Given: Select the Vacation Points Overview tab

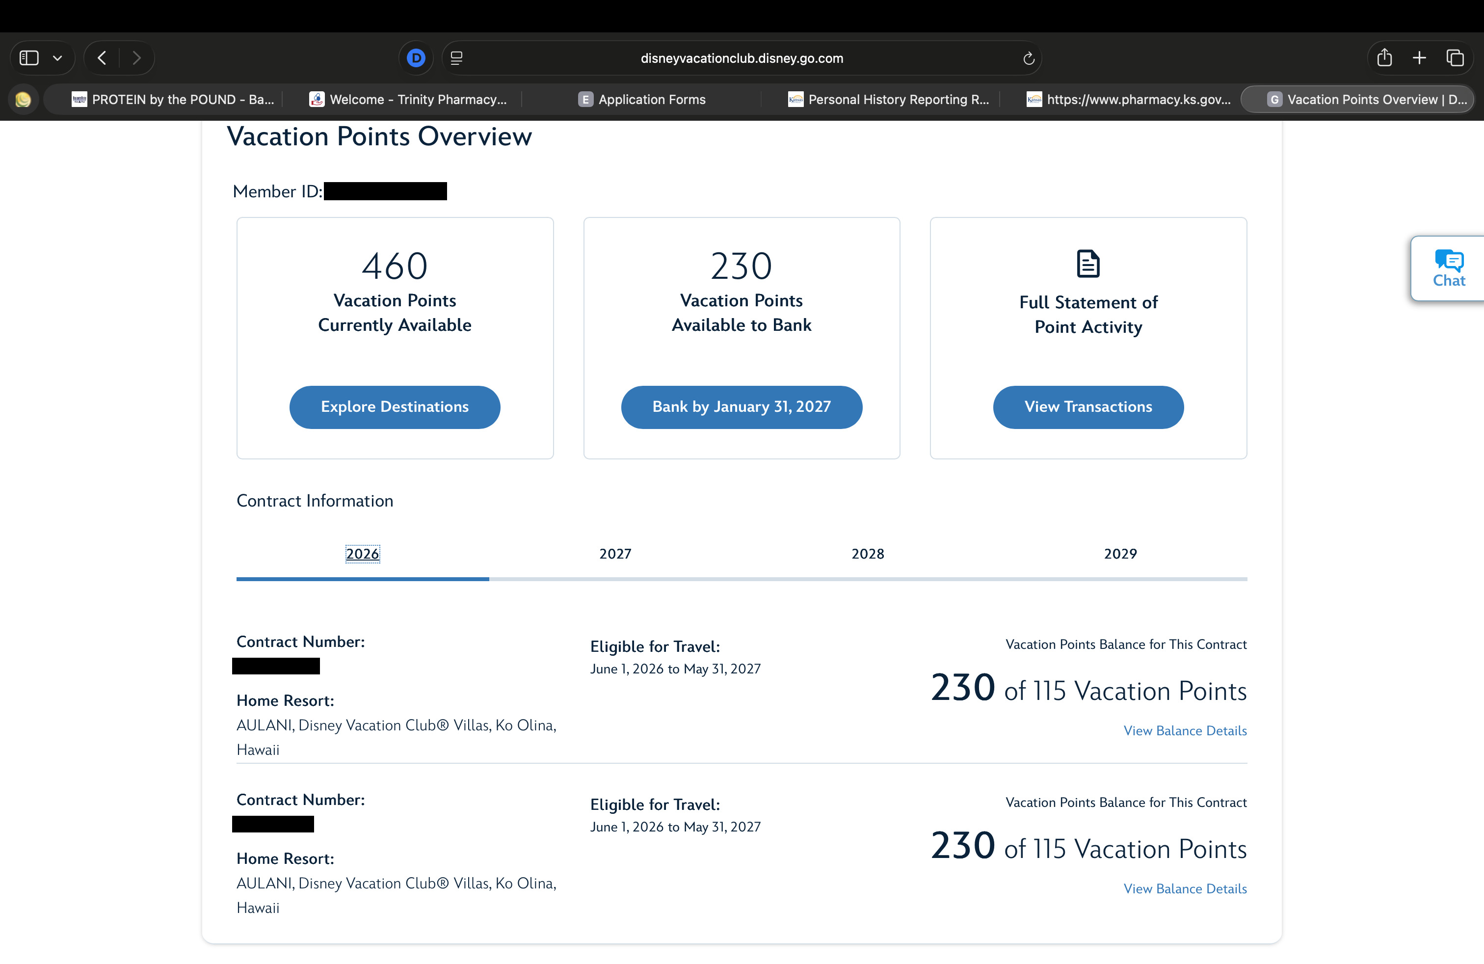Looking at the screenshot, I should coord(1357,99).
